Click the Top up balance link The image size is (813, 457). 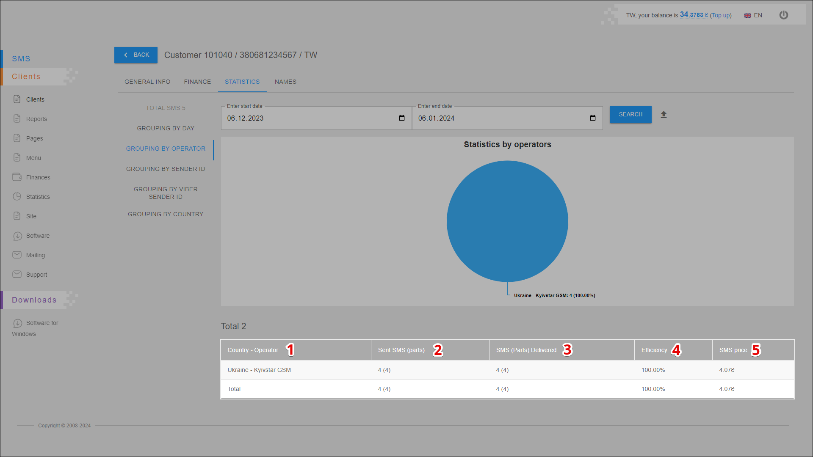coord(721,15)
